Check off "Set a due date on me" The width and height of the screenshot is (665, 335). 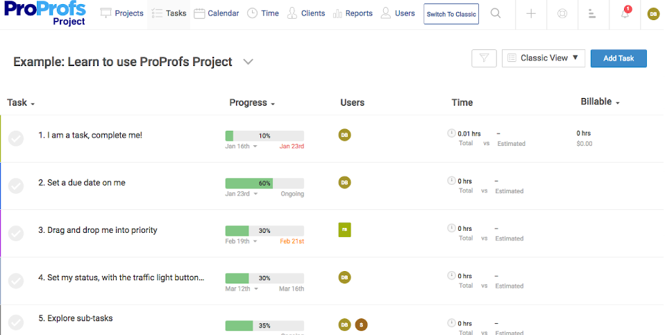pos(16,186)
